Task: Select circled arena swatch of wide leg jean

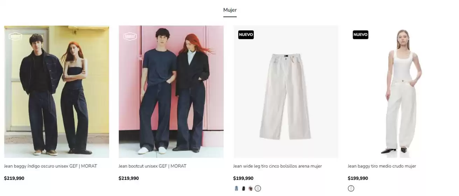Action: pos(258,188)
